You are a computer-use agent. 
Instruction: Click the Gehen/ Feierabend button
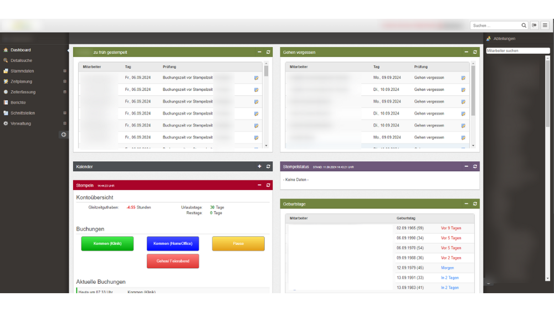pos(173,261)
